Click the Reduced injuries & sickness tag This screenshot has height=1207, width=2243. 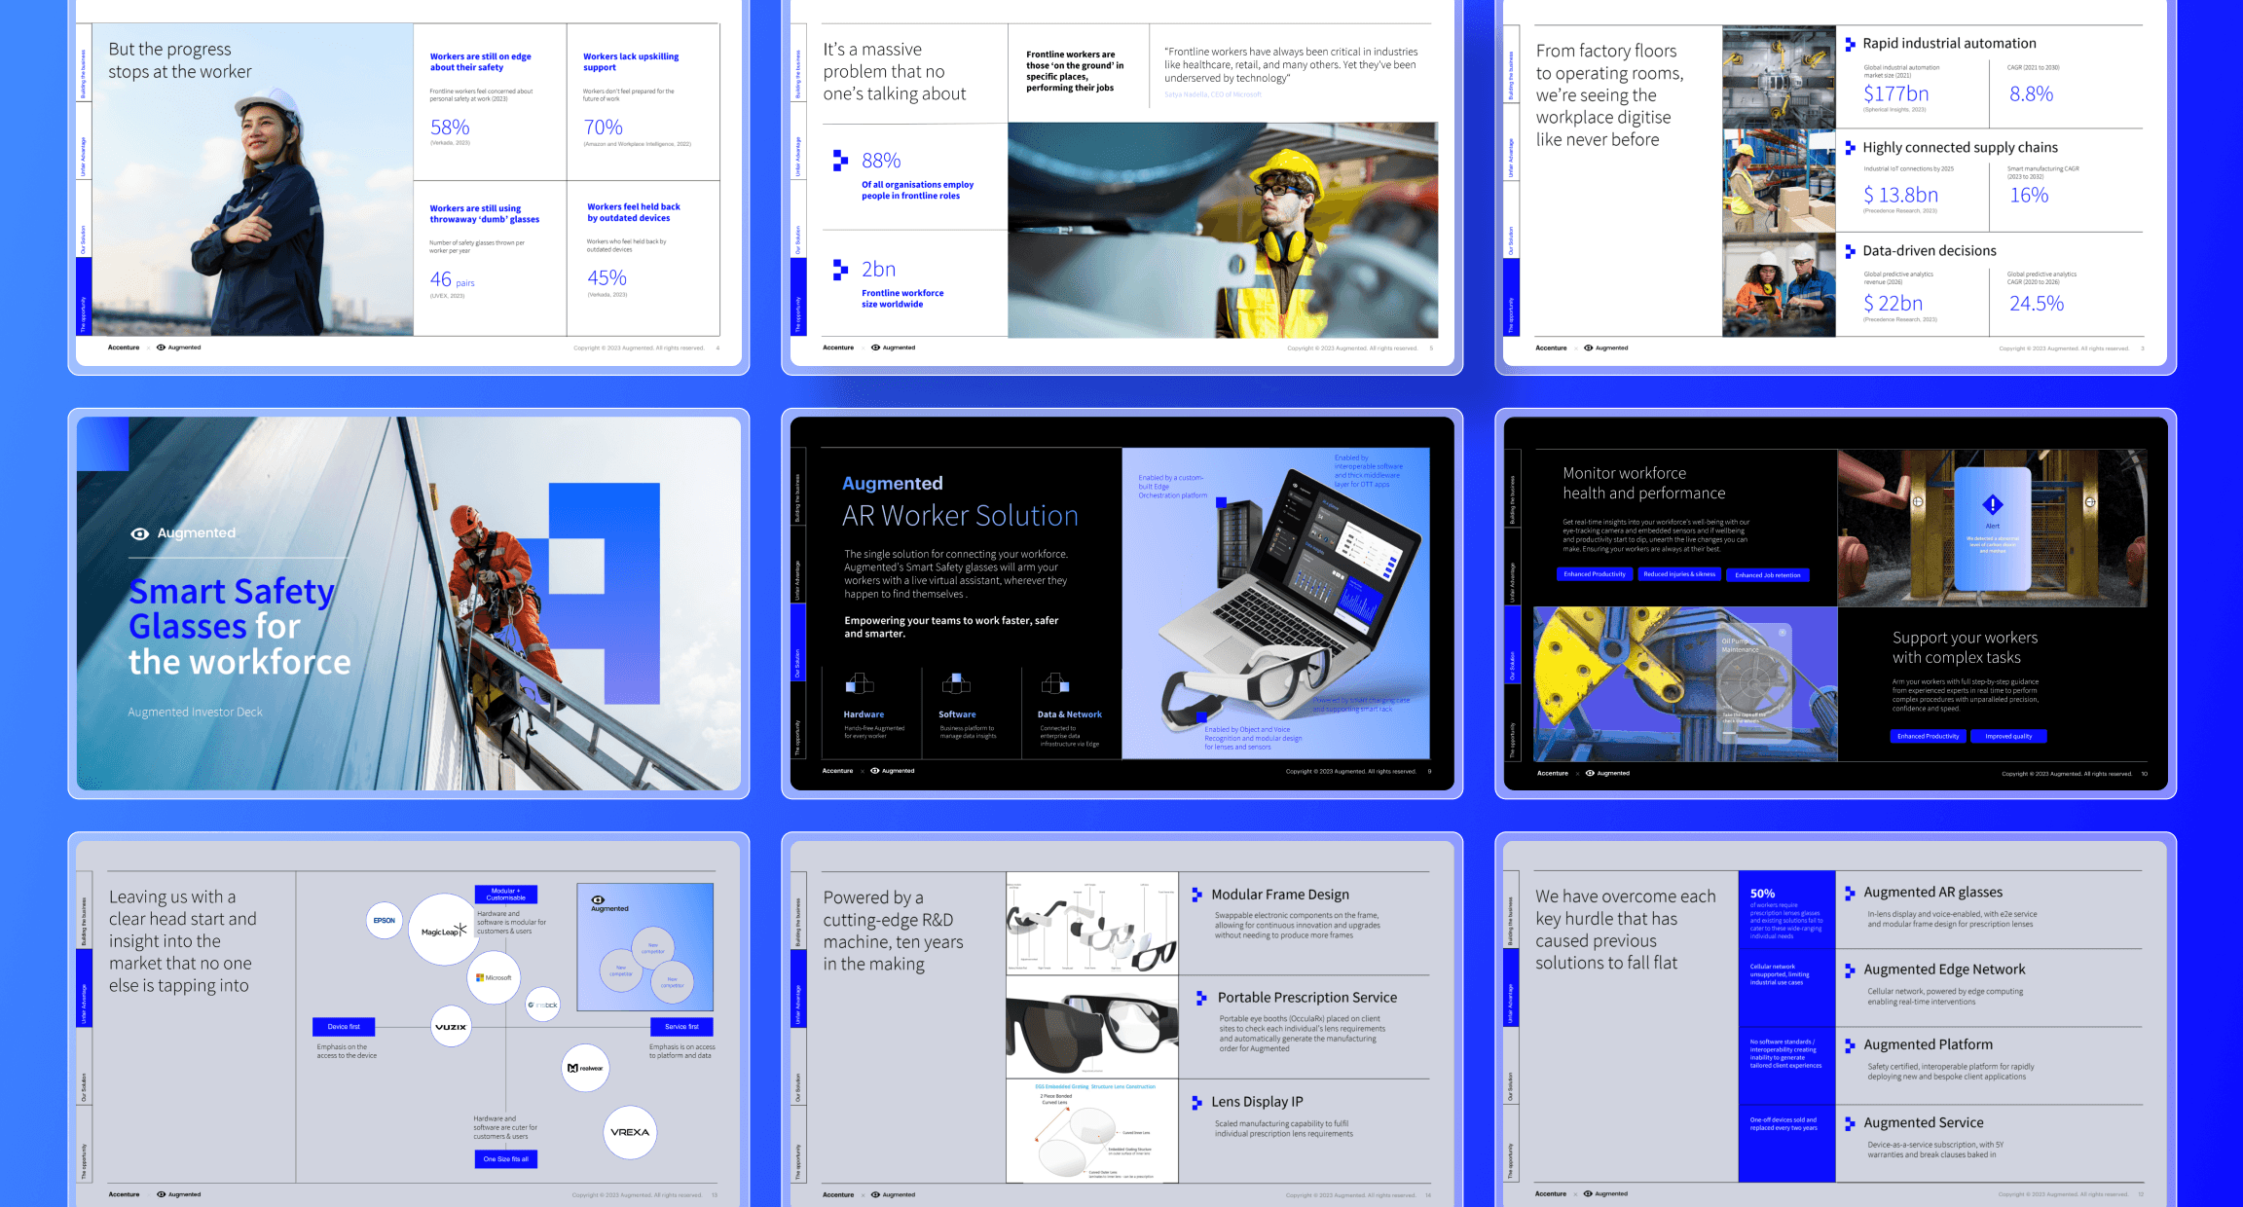tap(1679, 574)
